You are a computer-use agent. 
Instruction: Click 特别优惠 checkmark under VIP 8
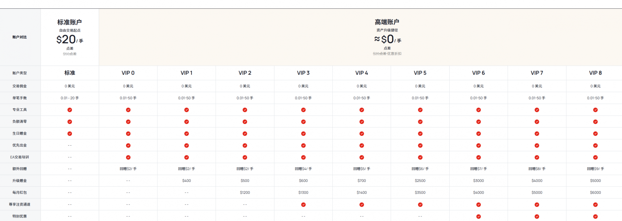point(595,216)
